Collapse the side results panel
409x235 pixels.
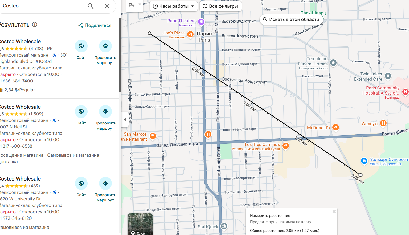(125, 120)
